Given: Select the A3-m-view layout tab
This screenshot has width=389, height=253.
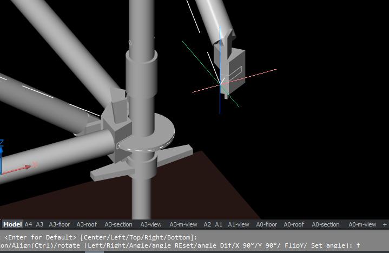Looking at the screenshot, I should click(x=183, y=224).
